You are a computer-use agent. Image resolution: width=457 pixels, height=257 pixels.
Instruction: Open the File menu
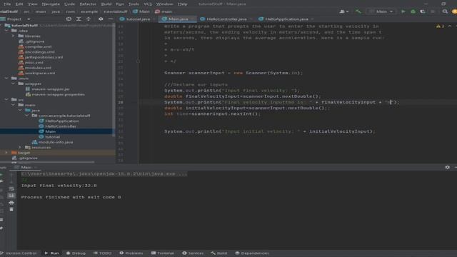pos(7,4)
